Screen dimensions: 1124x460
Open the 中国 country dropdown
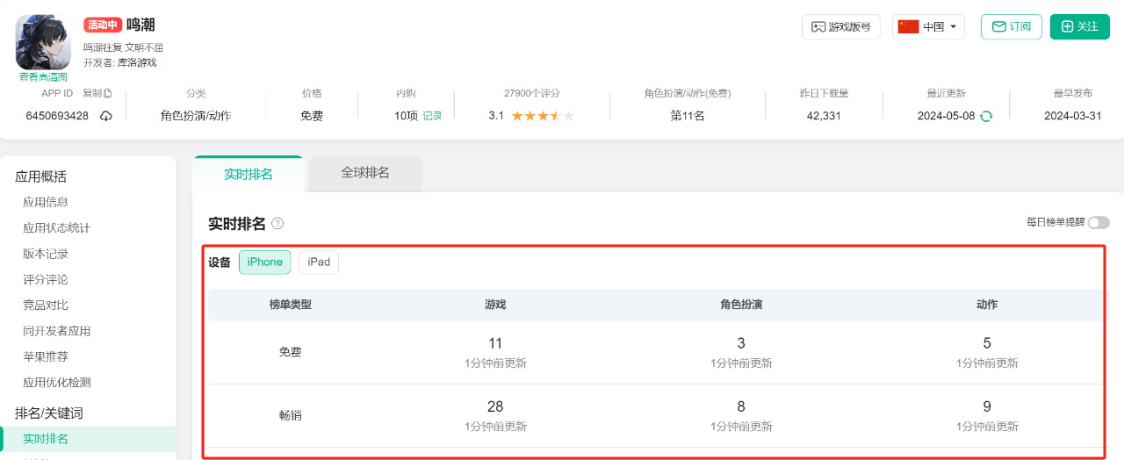point(928,26)
